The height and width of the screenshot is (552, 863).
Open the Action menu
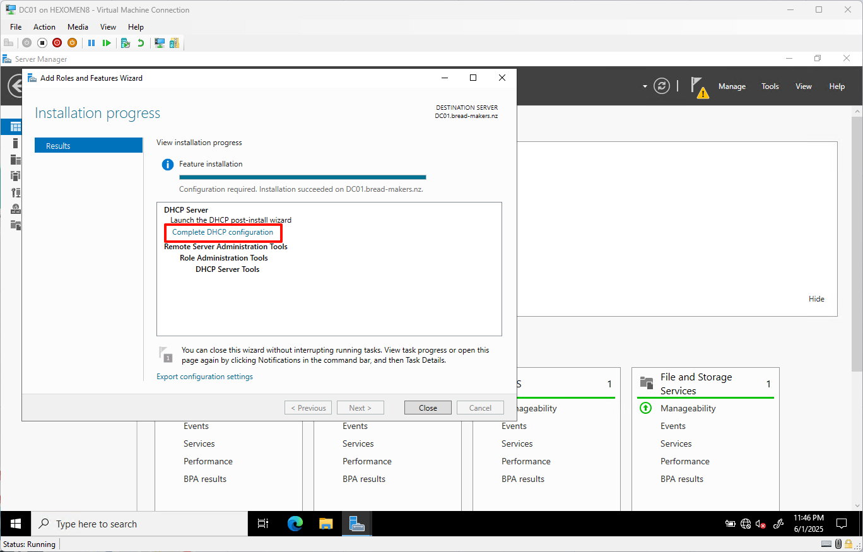[44, 27]
